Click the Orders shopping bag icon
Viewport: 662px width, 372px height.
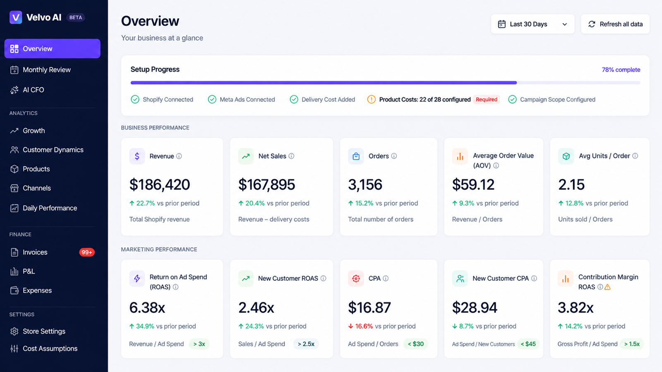356,156
